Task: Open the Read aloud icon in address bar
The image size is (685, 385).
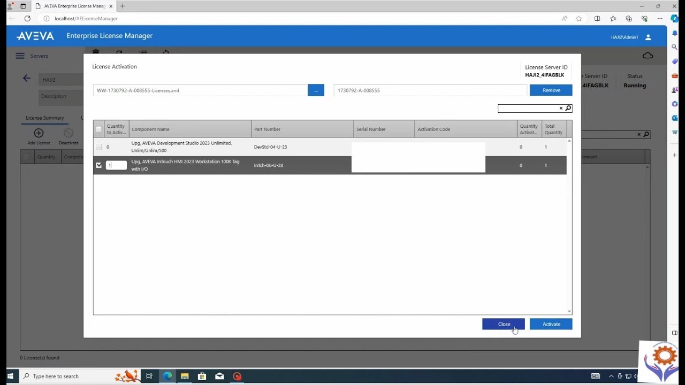Action: tap(565, 18)
